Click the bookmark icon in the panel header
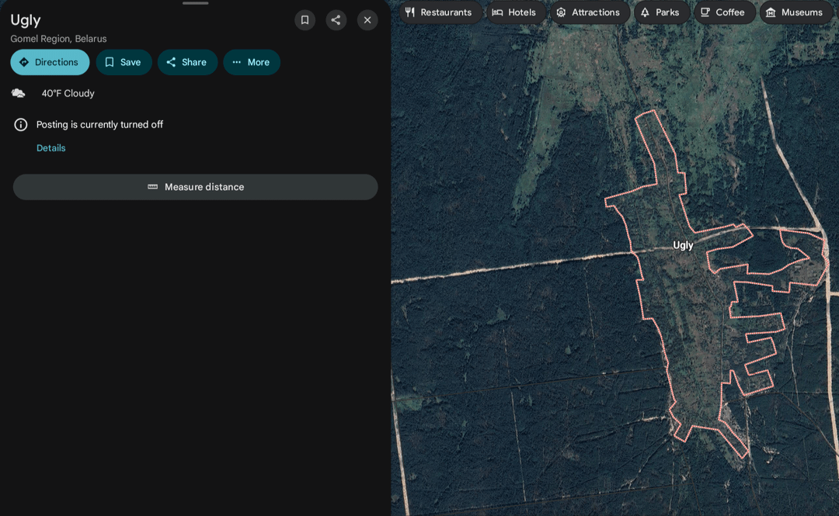This screenshot has width=839, height=516. [x=305, y=20]
